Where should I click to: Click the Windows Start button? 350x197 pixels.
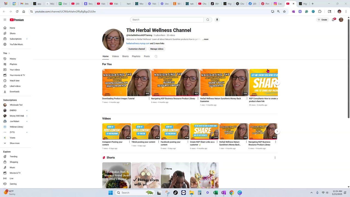pos(110,193)
